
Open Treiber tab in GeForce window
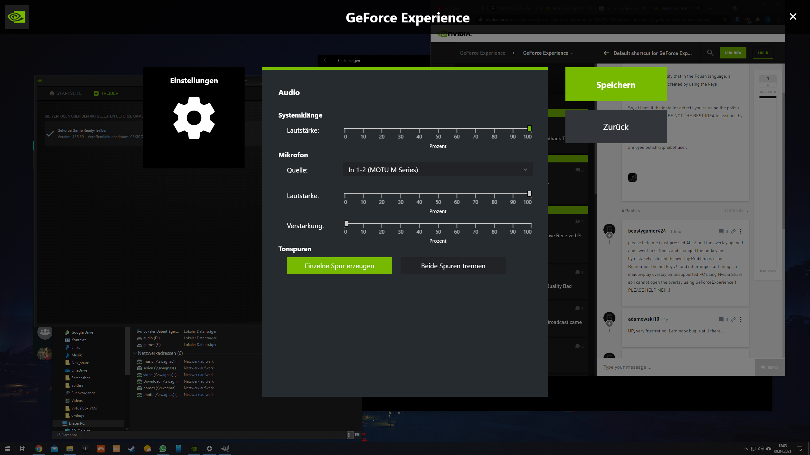pos(106,93)
